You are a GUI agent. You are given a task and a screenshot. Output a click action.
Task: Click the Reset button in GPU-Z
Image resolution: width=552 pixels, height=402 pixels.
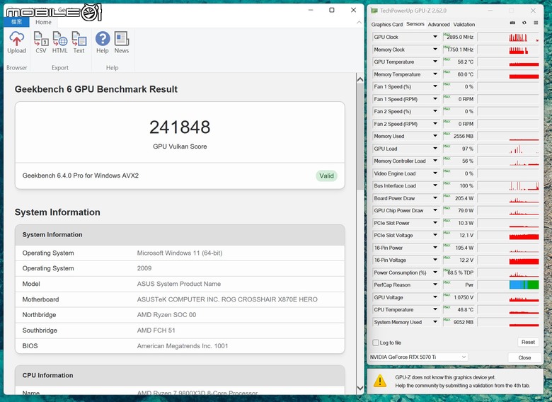coord(528,342)
